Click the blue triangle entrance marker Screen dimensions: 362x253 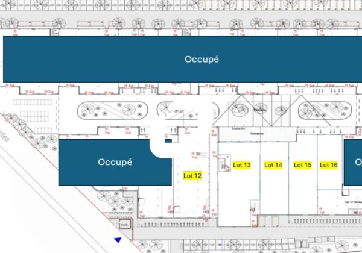point(118,240)
